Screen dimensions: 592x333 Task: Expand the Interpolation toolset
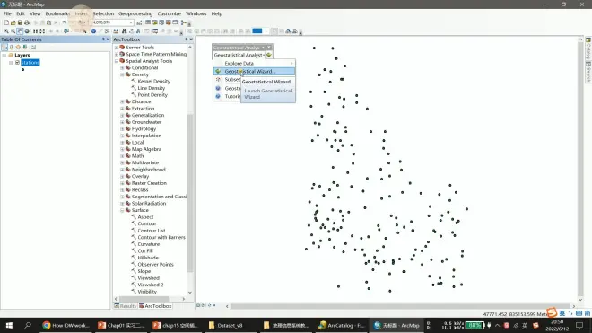122,136
